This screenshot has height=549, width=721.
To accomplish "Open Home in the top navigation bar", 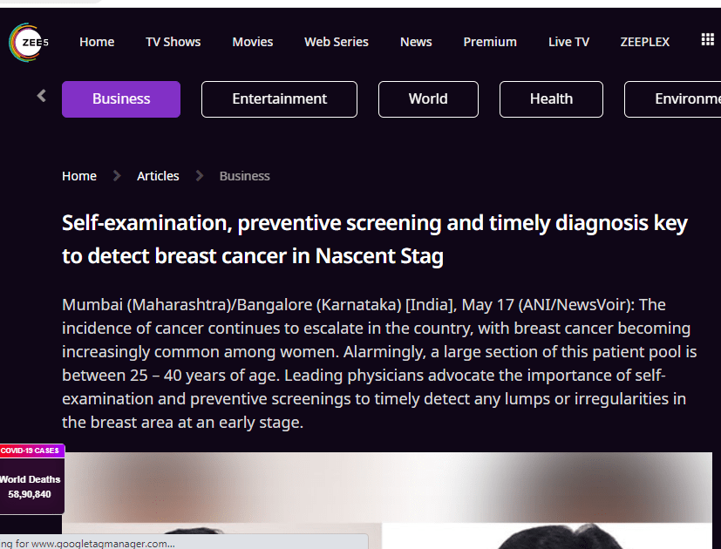I will click(97, 42).
